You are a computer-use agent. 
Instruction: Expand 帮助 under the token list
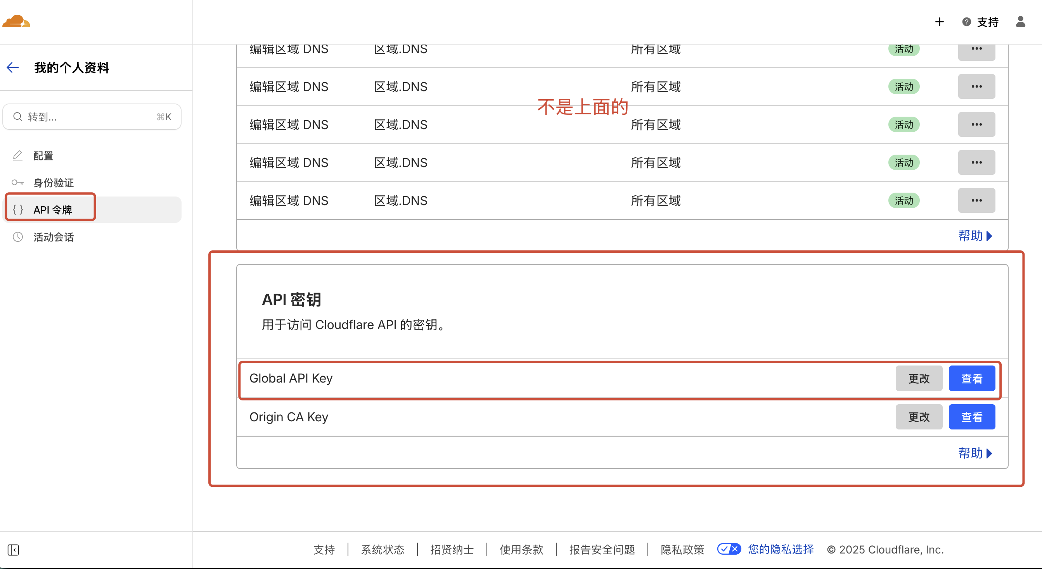(x=974, y=236)
